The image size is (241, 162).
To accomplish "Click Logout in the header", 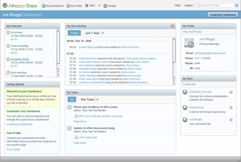I will pos(189,5).
